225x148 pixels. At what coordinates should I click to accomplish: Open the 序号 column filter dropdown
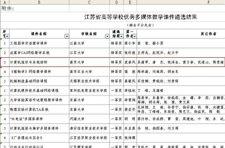click(7, 36)
